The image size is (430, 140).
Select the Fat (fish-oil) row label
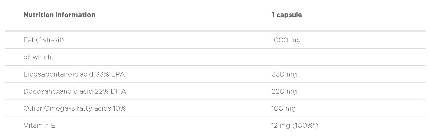[x=45, y=40]
